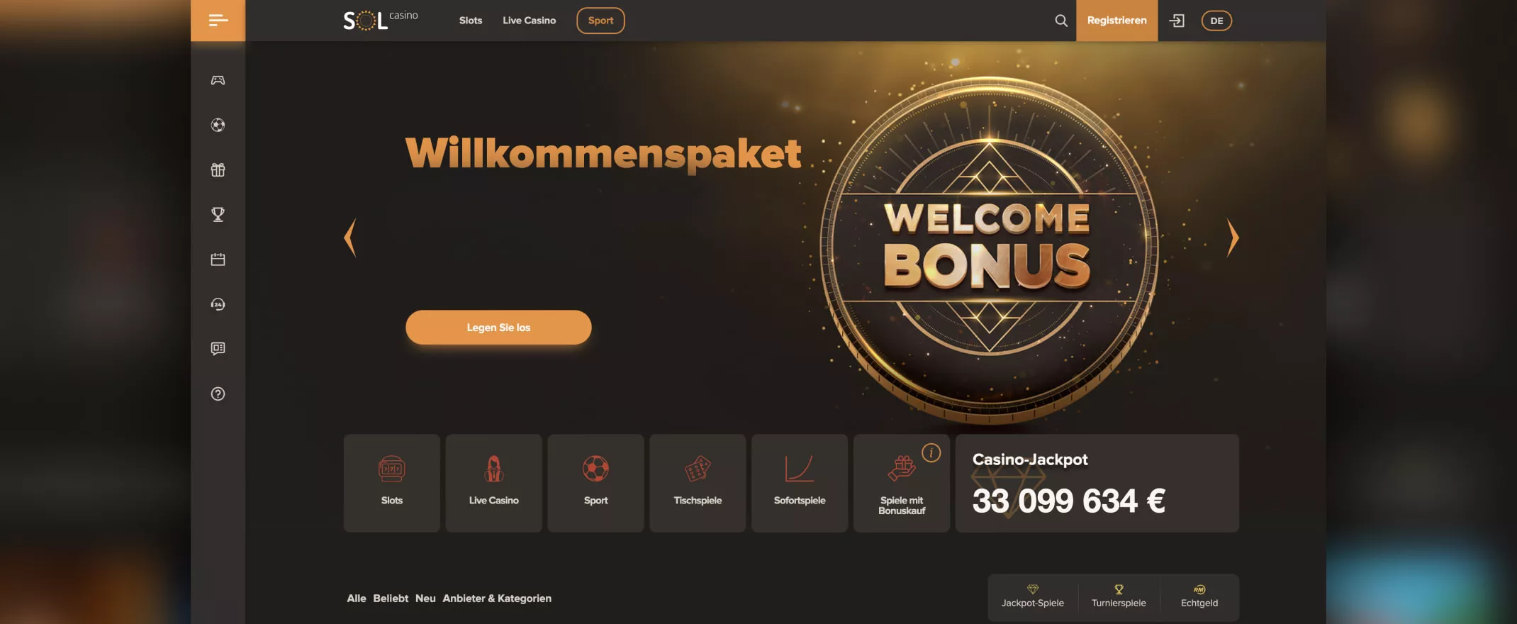Toggle the Jackpot-Spiele filter
The width and height of the screenshot is (1517, 624).
point(1032,596)
